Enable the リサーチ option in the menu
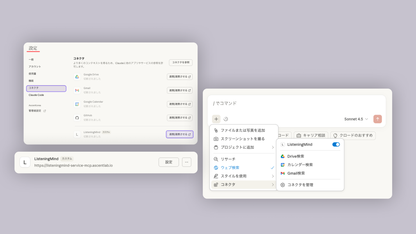The image size is (416, 234). point(228,160)
